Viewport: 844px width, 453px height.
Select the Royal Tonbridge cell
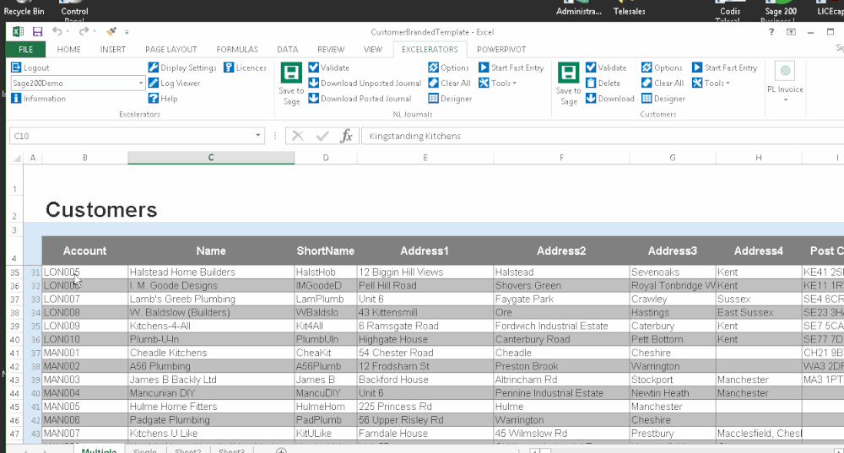[x=673, y=286]
